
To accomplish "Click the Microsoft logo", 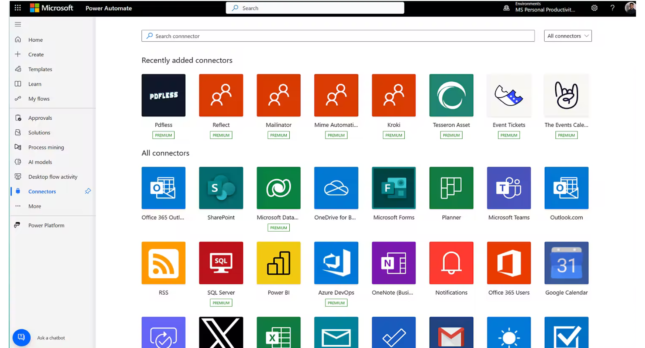I will pyautogui.click(x=52, y=8).
